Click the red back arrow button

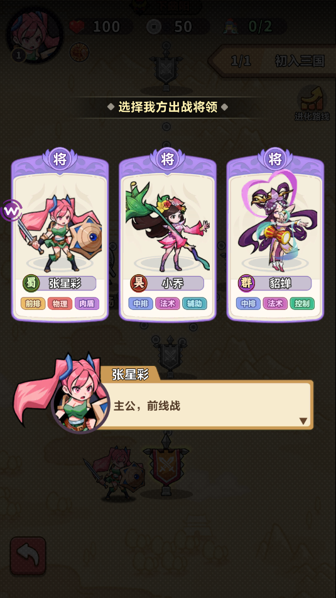(x=28, y=556)
